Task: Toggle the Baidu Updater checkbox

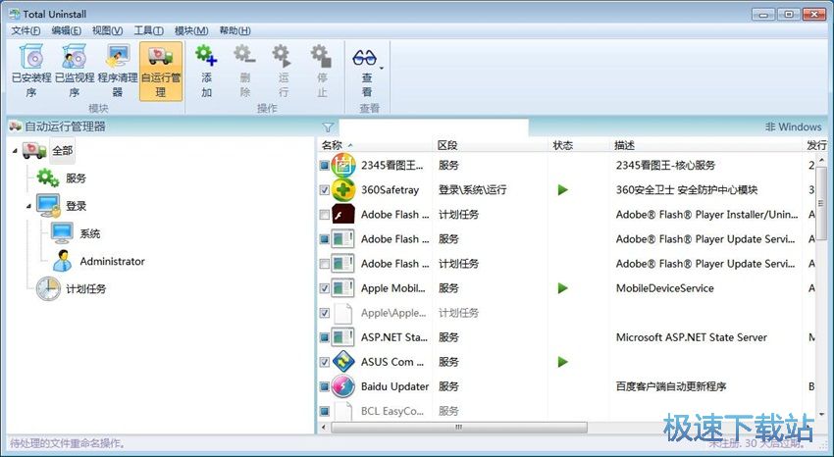Action: tap(325, 386)
